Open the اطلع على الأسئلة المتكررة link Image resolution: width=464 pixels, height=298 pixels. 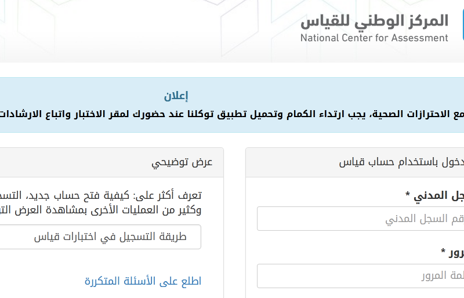coord(143,281)
